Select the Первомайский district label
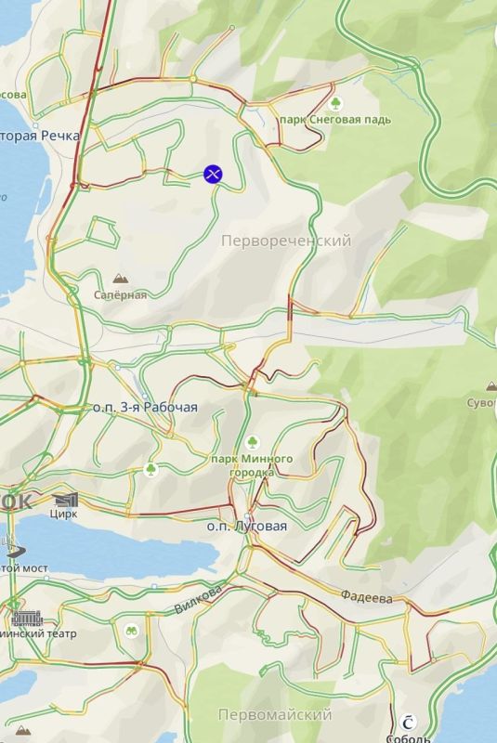Image resolution: width=497 pixels, height=743 pixels. (x=275, y=714)
